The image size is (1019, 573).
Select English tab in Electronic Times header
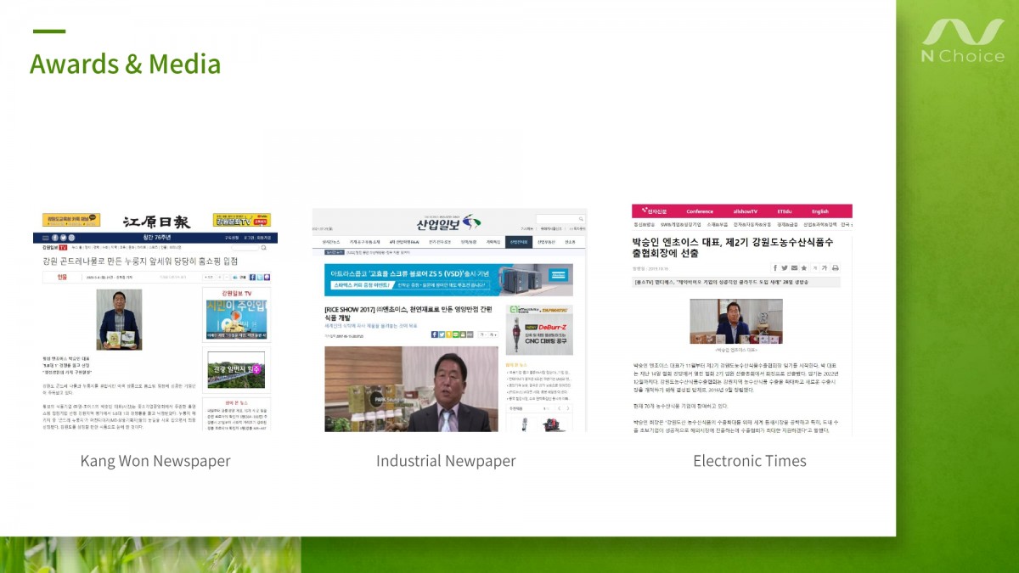819,211
